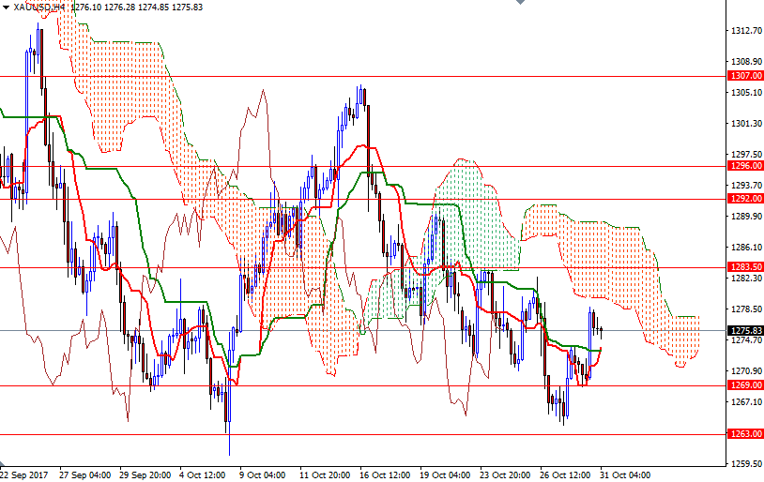This screenshot has width=764, height=482.
Task: Click the 1305.10 price scale value
Action: (x=746, y=93)
